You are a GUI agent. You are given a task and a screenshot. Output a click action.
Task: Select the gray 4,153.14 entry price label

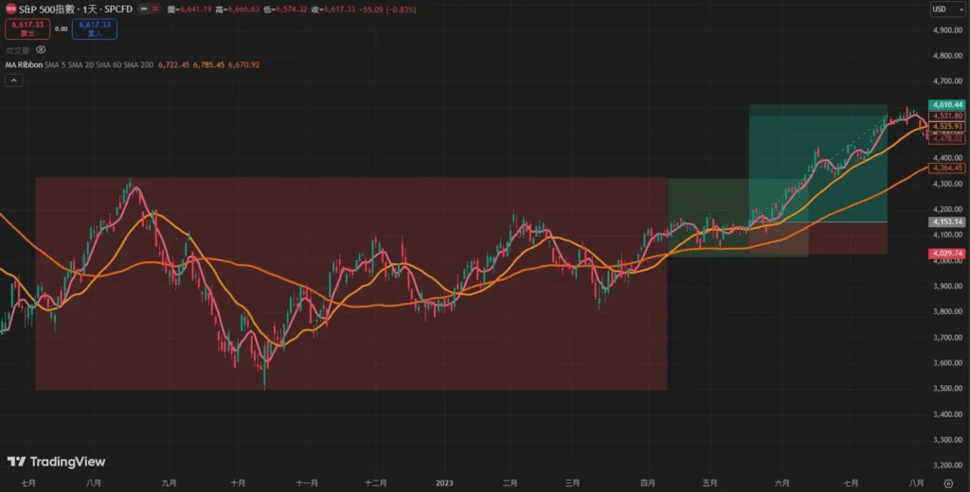click(947, 221)
